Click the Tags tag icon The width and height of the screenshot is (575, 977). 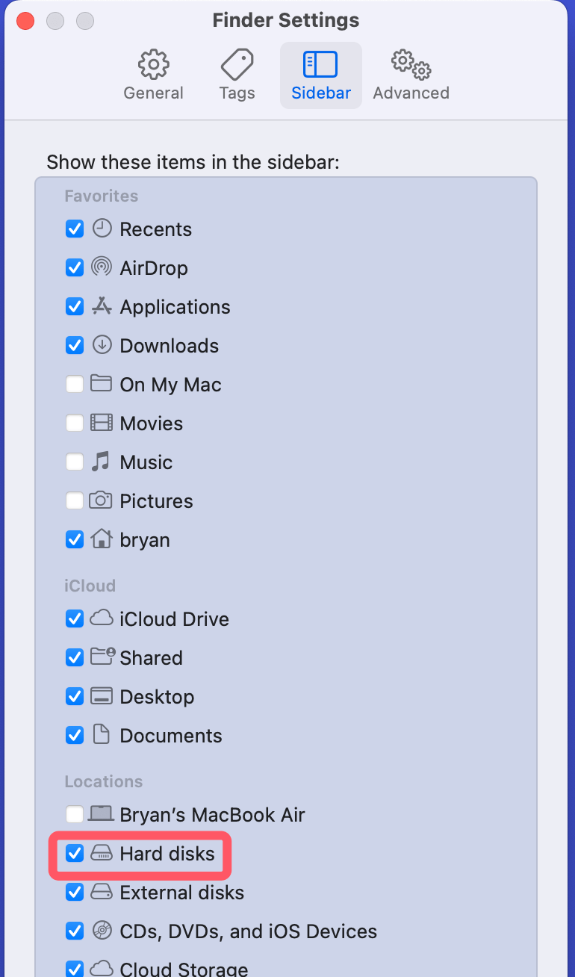[237, 64]
